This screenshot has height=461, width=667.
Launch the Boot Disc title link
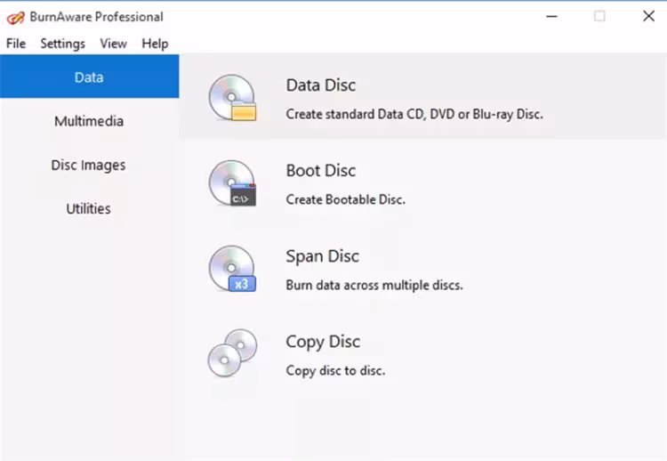pos(320,171)
